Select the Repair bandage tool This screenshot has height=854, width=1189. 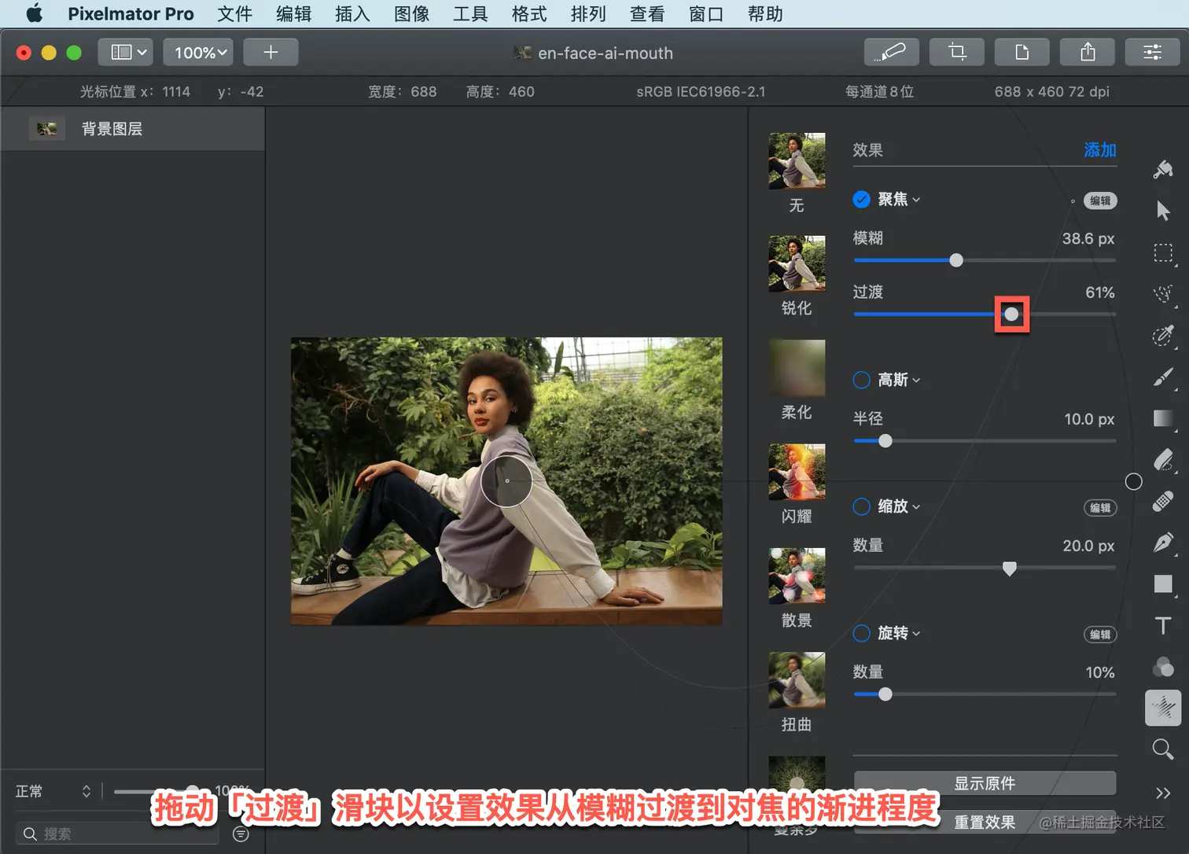1163,501
